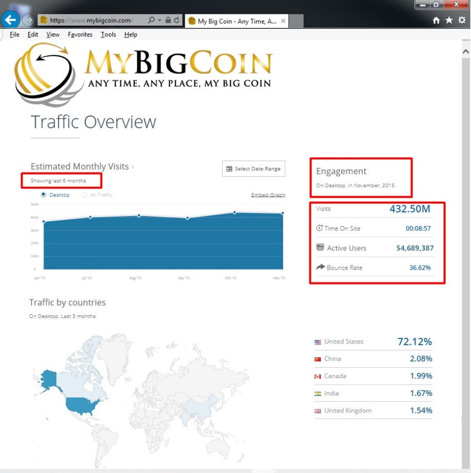Click China on the world map
The height and width of the screenshot is (473, 471).
201,407
